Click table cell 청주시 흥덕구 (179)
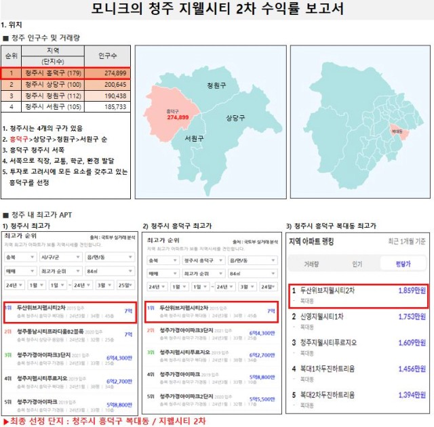 click(53, 73)
